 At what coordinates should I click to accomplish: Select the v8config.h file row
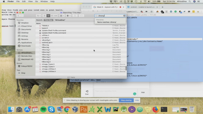pos(81,40)
